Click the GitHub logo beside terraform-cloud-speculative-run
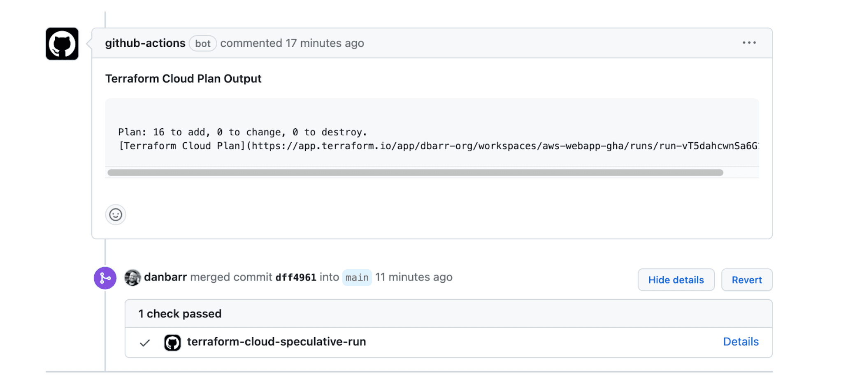 click(x=173, y=342)
